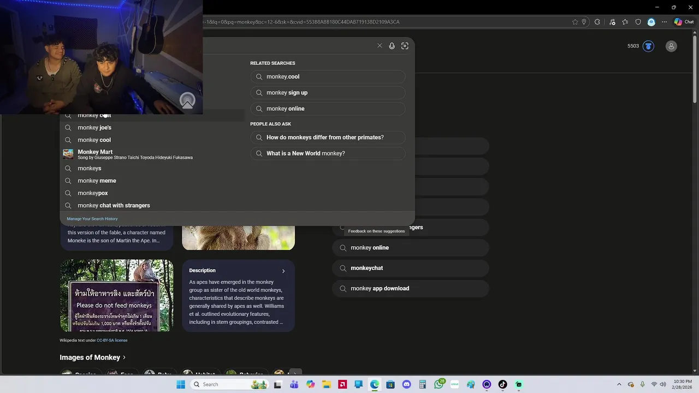Open the monkey photo beside the fable text
699x393 pixels.
point(238,237)
